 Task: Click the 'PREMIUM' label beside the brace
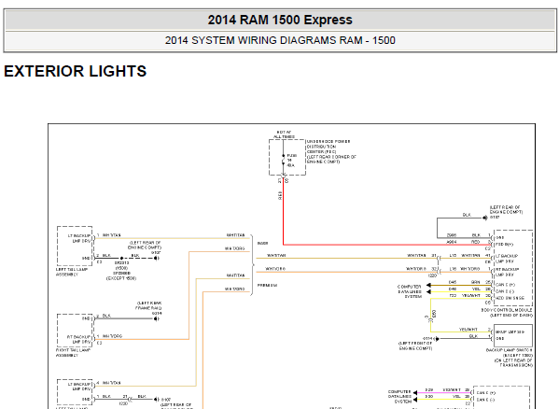(x=268, y=285)
